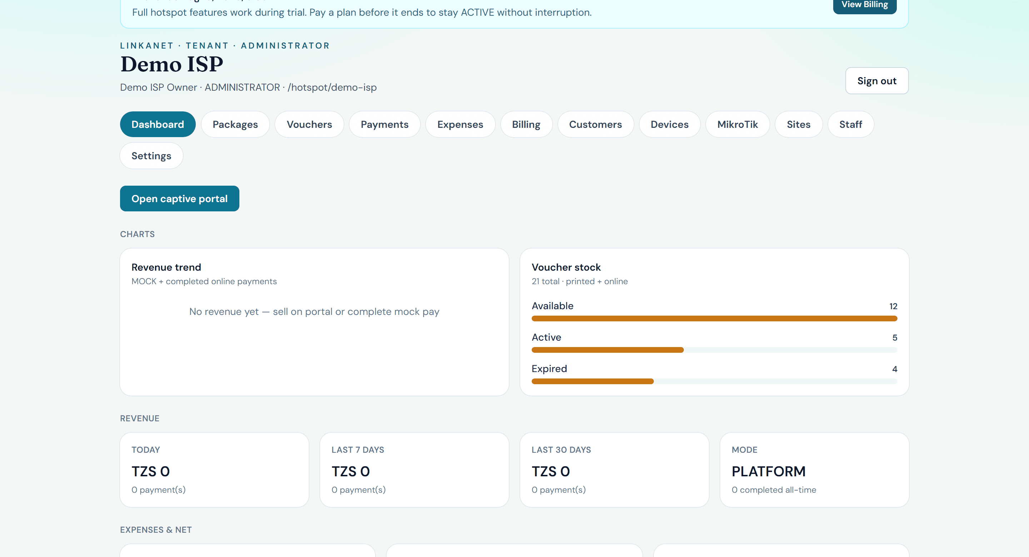Viewport: 1029px width, 557px height.
Task: Click the Expired count '4'
Action: click(895, 369)
